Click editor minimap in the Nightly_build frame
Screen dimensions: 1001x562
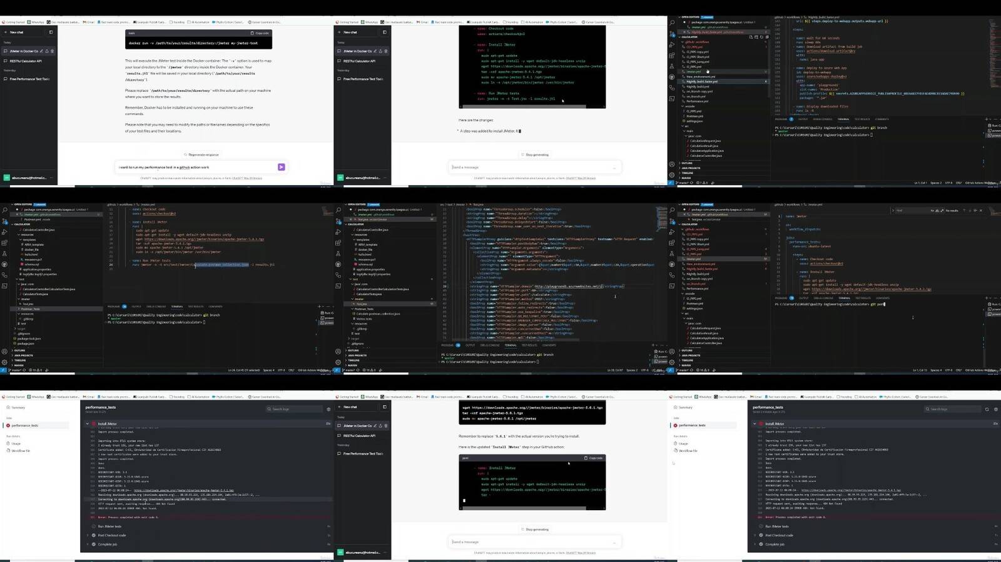coord(995,53)
